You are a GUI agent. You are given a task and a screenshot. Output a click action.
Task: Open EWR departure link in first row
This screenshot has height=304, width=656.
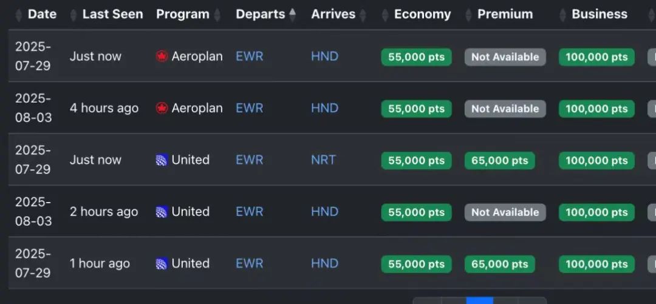(x=250, y=56)
